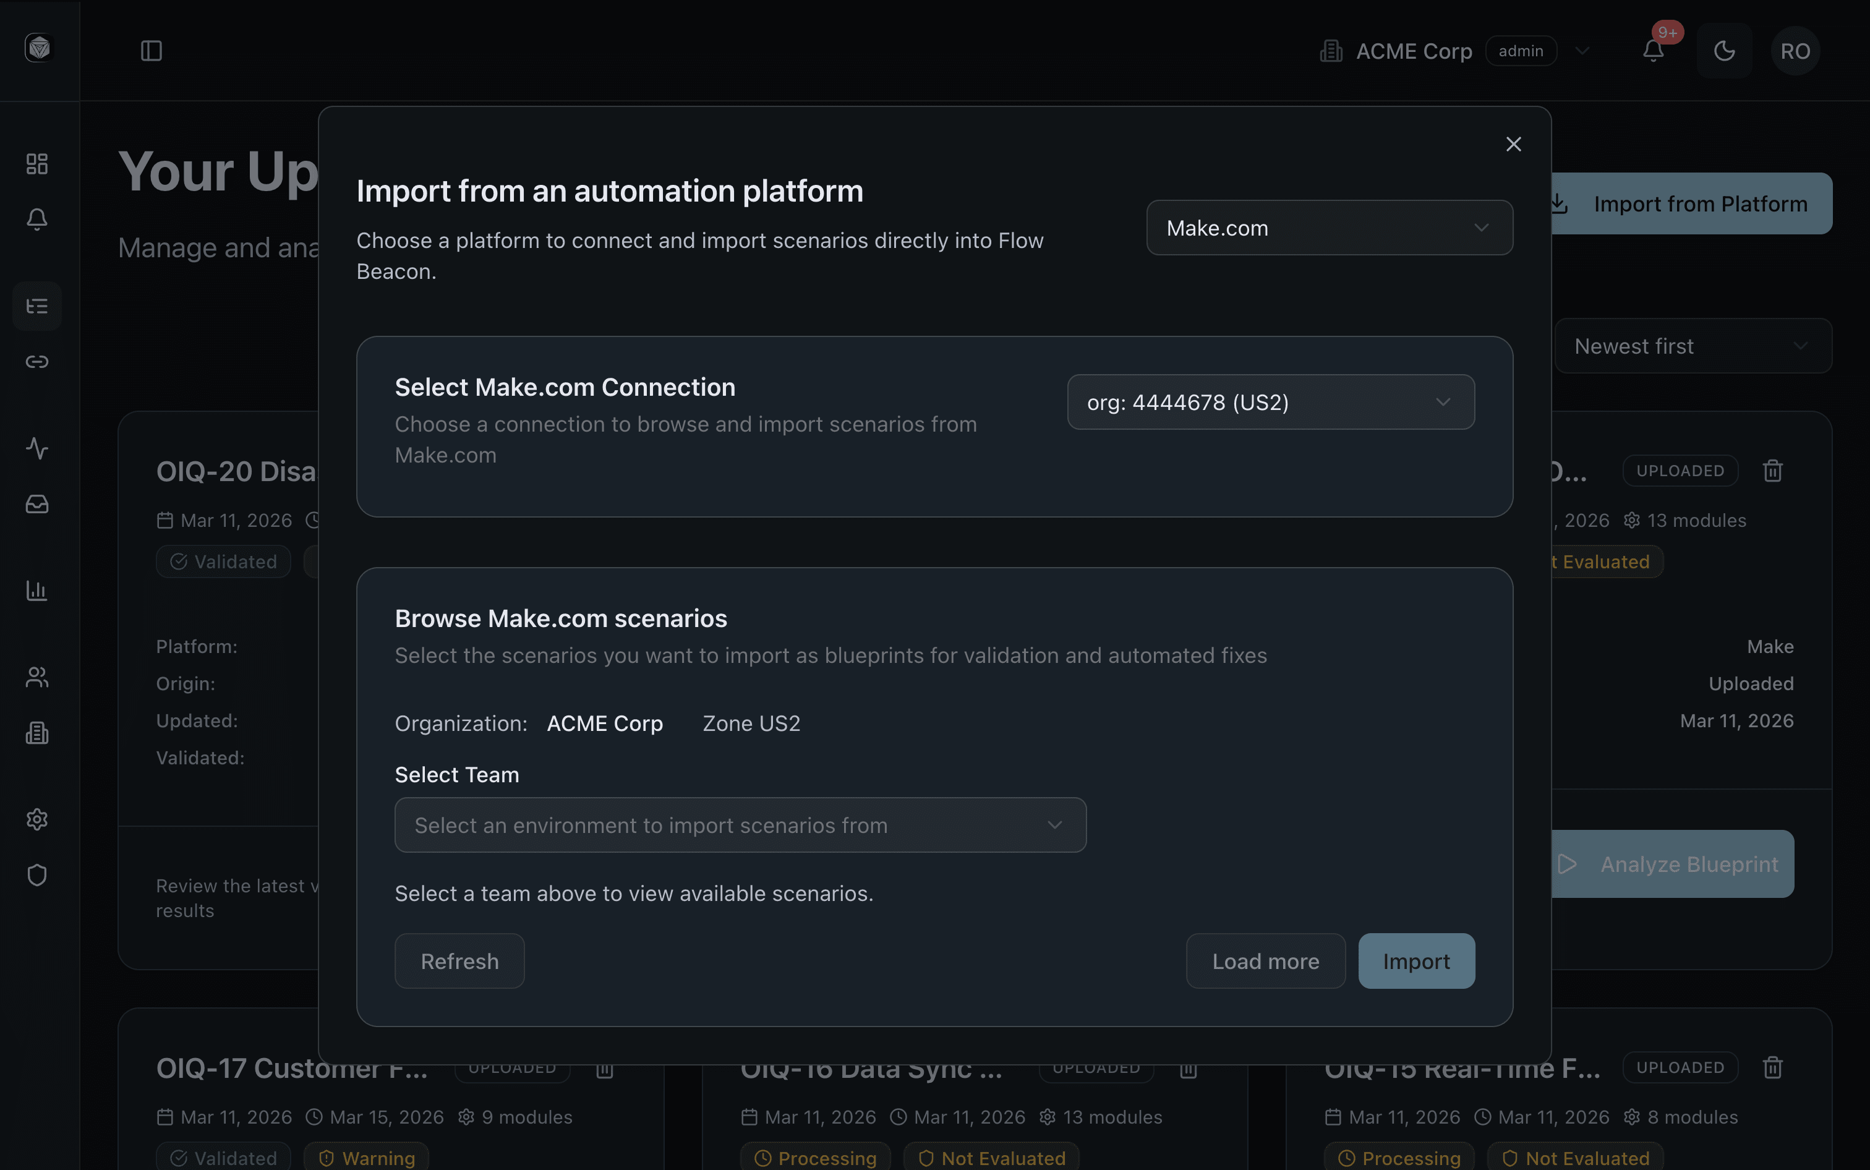Image resolution: width=1870 pixels, height=1170 pixels.
Task: Select the team members icon in sidebar
Action: click(x=36, y=677)
